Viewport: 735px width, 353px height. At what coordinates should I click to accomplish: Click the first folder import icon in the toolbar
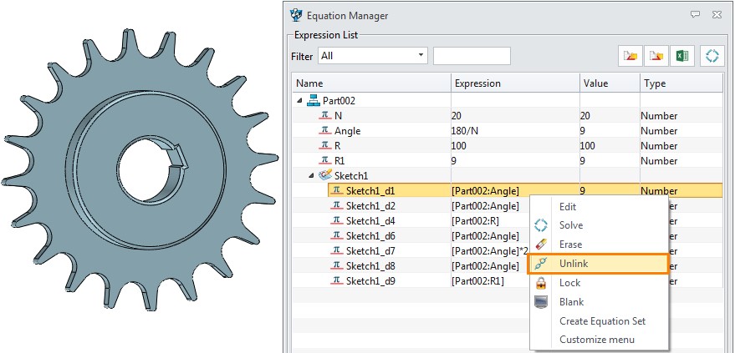click(x=630, y=56)
